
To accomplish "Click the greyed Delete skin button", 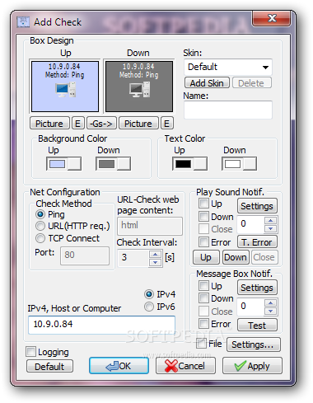I will click(x=252, y=82).
